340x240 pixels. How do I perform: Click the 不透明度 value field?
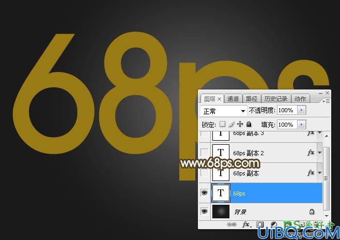point(287,110)
